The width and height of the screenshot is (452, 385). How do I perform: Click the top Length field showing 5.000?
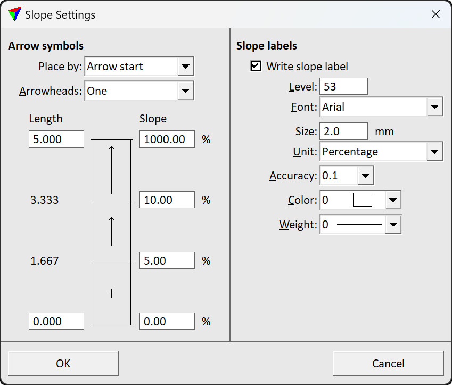pos(56,139)
